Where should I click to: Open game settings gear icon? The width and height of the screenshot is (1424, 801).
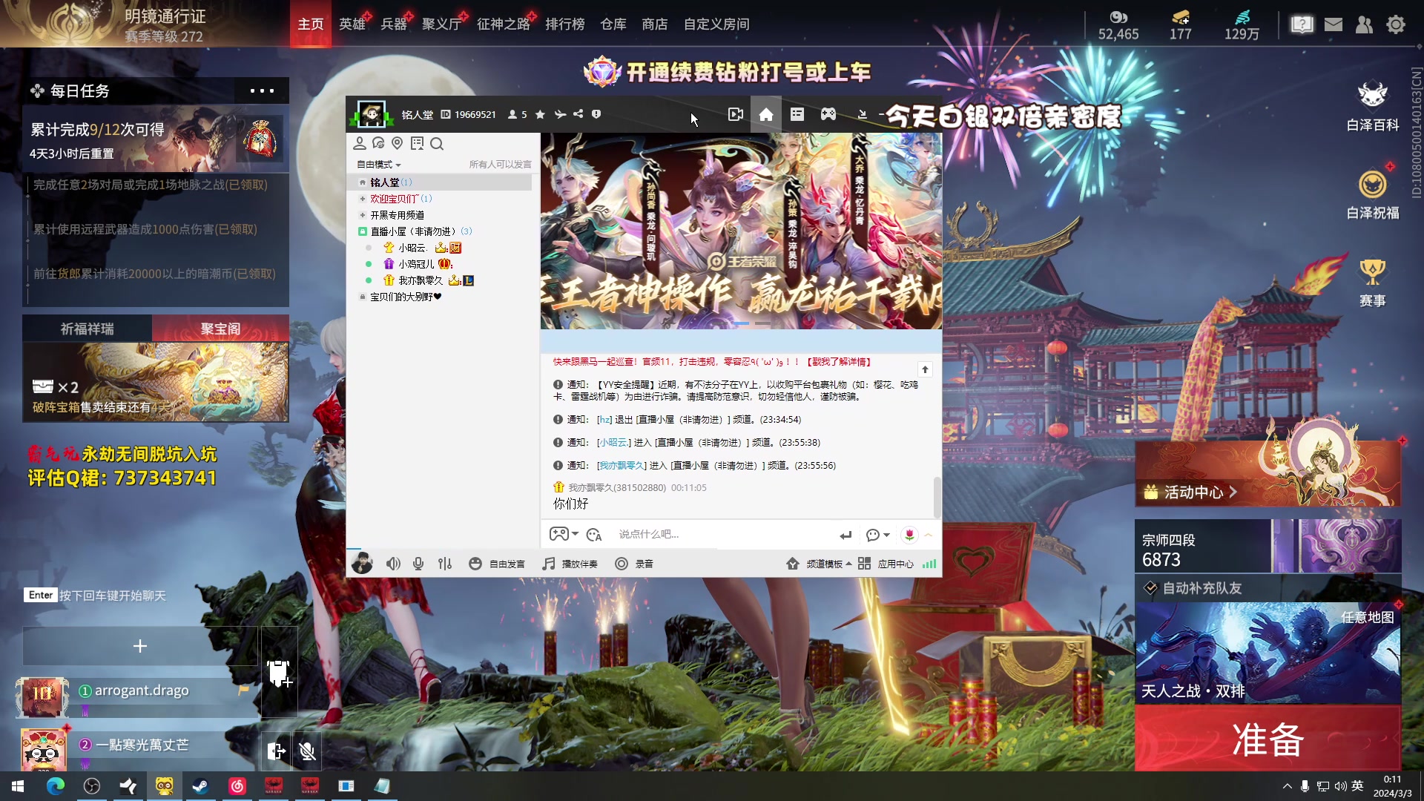pyautogui.click(x=1396, y=24)
